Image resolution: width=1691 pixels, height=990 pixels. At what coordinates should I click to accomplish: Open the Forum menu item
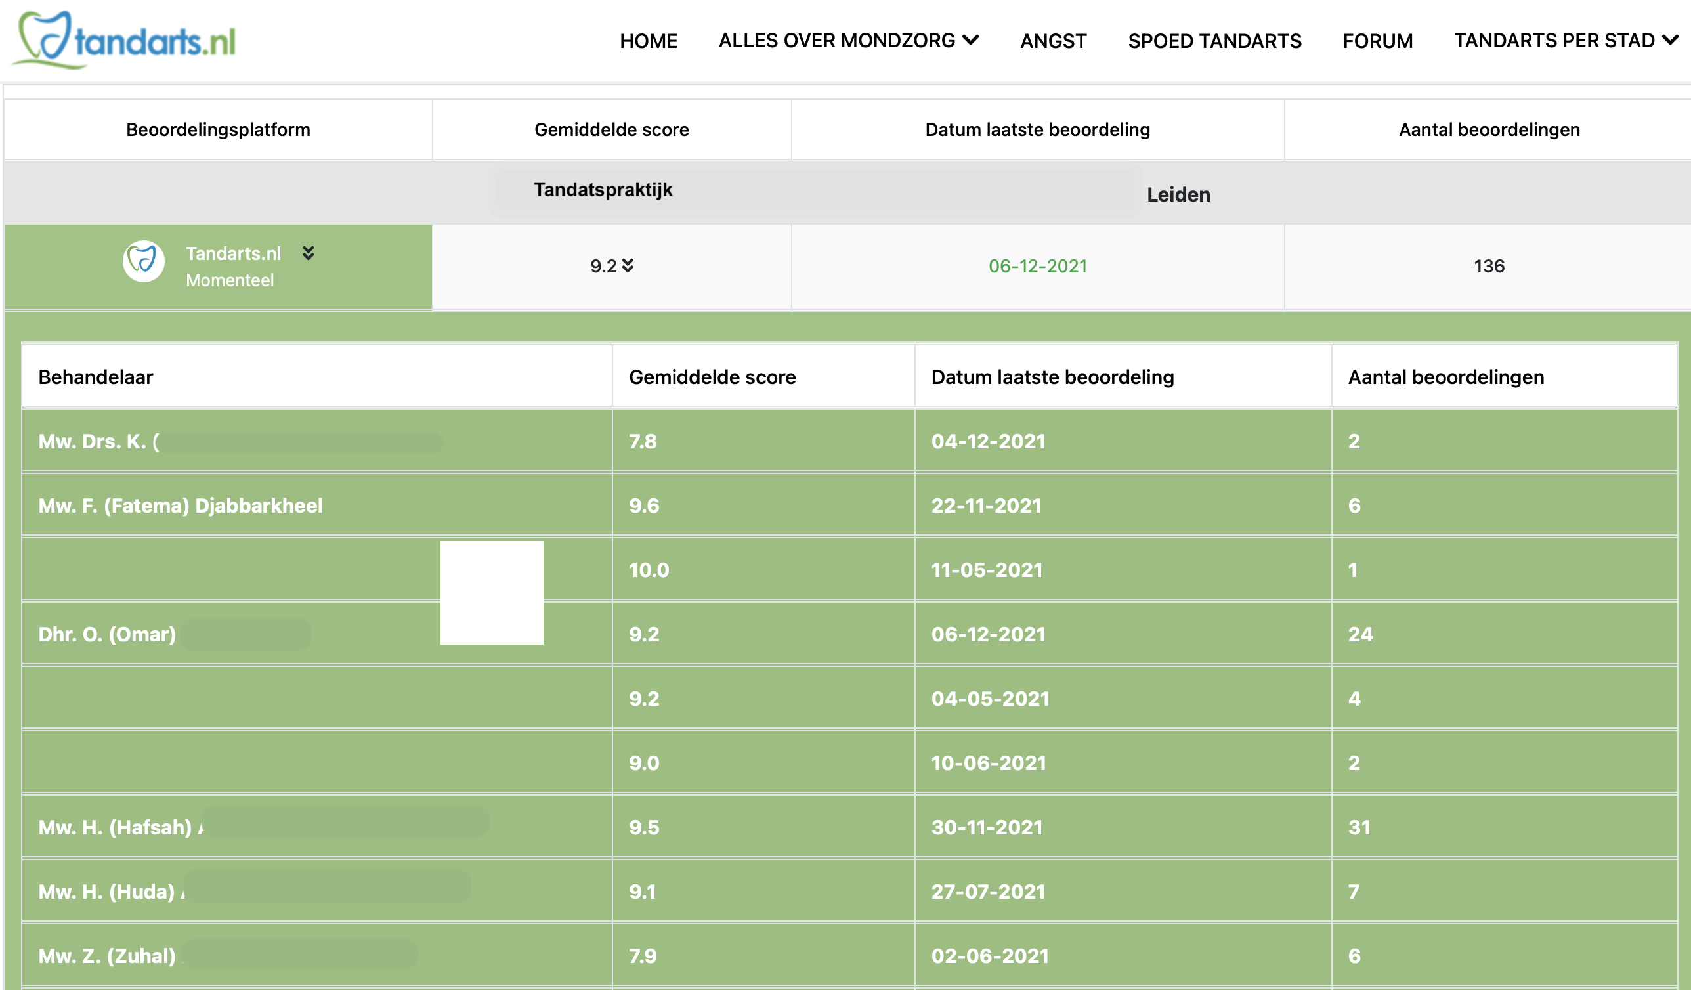click(x=1377, y=41)
